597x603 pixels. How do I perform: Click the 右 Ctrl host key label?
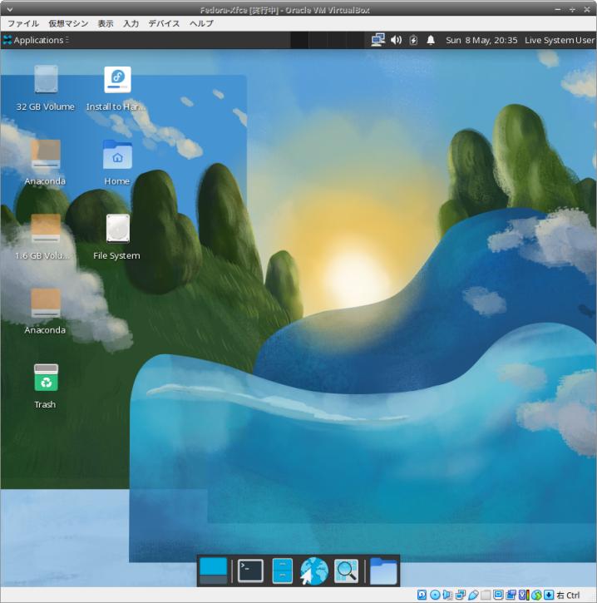point(568,595)
